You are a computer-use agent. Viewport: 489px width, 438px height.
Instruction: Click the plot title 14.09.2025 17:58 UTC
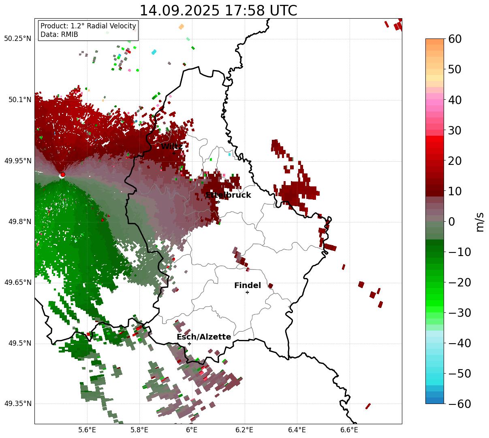pyautogui.click(x=218, y=10)
